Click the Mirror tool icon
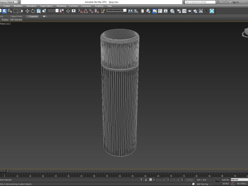Image resolution: width=248 pixels, height=186 pixels. click(x=130, y=11)
